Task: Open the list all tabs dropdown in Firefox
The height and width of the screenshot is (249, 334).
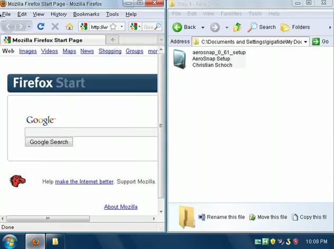Action: [x=161, y=39]
